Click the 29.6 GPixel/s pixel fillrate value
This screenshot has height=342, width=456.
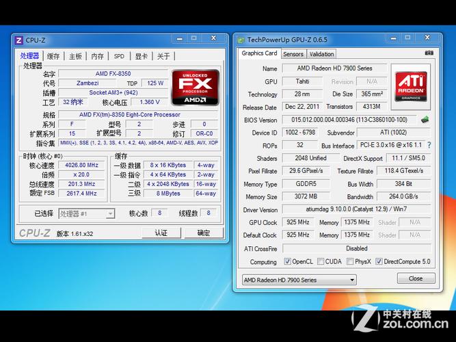point(306,171)
